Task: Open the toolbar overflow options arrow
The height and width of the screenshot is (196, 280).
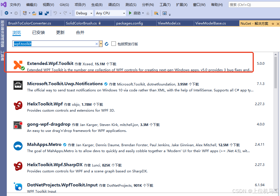Action: click(x=170, y=15)
